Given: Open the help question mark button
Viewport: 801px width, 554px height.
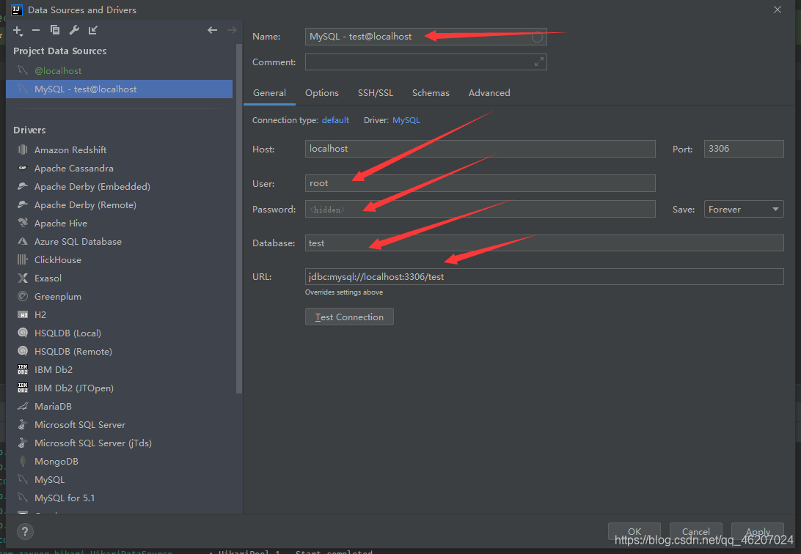Looking at the screenshot, I should coord(25,531).
